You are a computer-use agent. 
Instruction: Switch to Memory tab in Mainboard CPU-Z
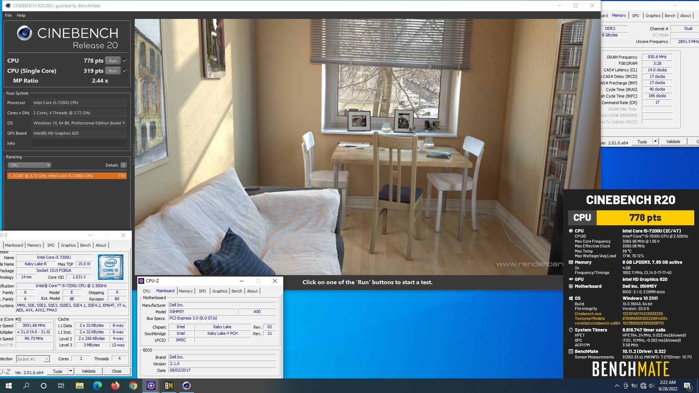[186, 291]
